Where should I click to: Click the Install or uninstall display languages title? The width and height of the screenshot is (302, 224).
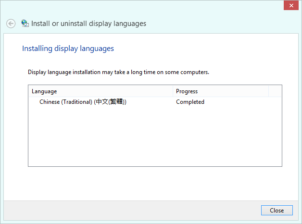(88, 24)
